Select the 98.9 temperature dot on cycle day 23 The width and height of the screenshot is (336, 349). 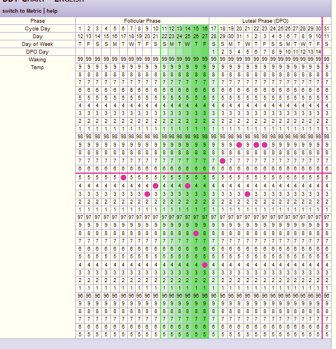[265, 145]
